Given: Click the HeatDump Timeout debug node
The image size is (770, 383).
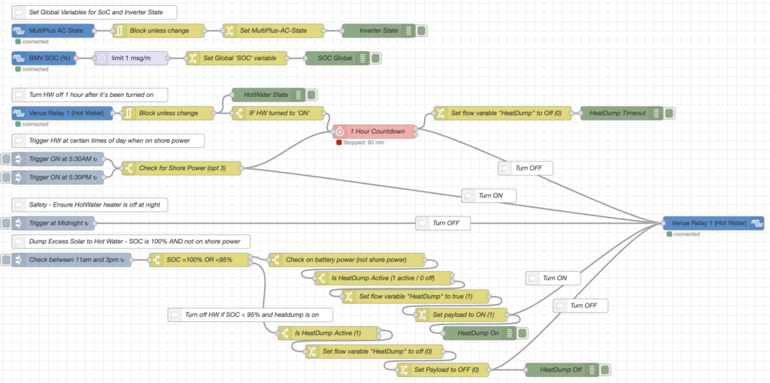Looking at the screenshot, I should point(622,113).
